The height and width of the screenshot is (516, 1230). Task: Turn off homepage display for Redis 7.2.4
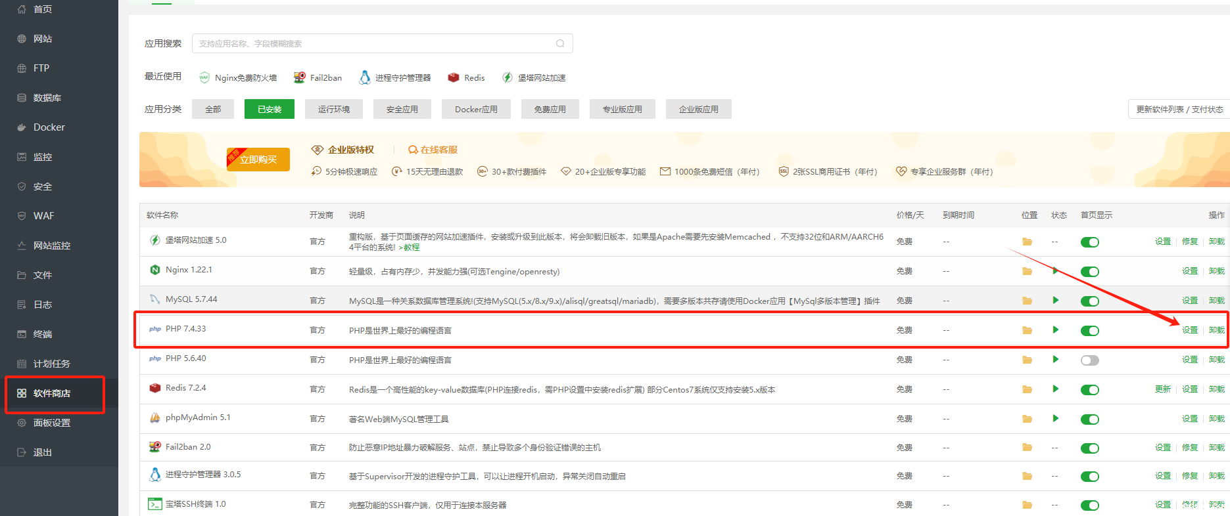tap(1089, 390)
